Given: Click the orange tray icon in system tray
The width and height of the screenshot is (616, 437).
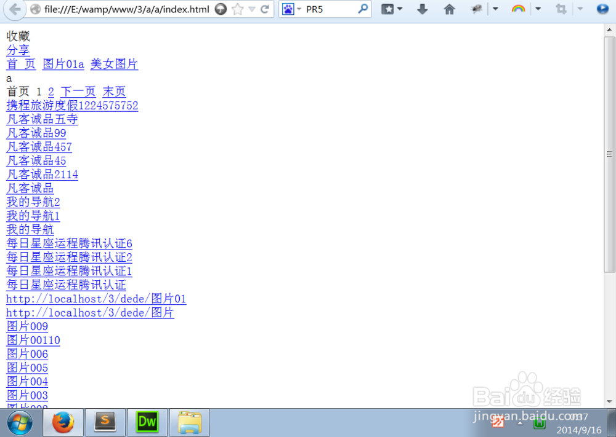Looking at the screenshot, I should (x=498, y=422).
